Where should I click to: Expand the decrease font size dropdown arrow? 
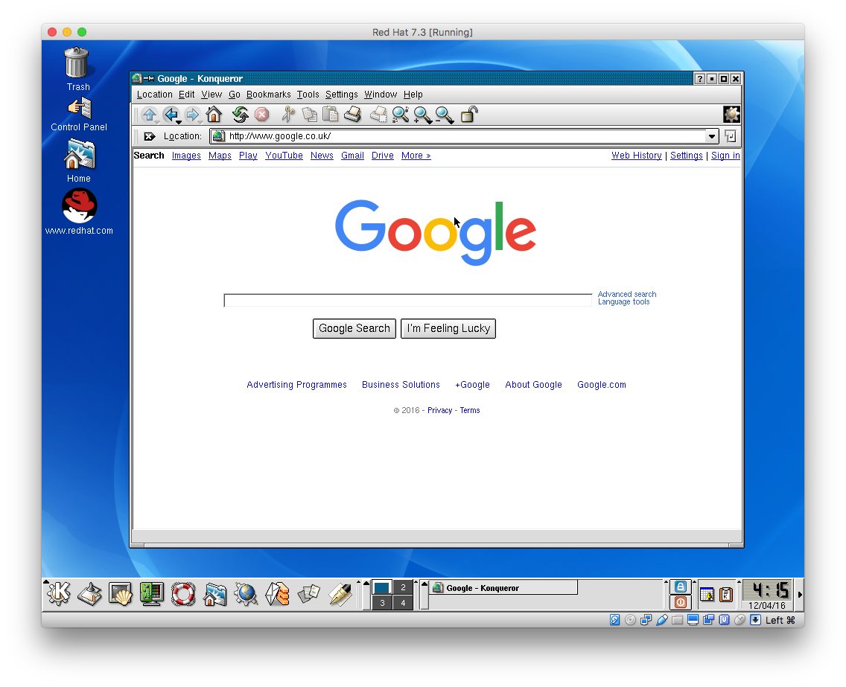[x=451, y=122]
